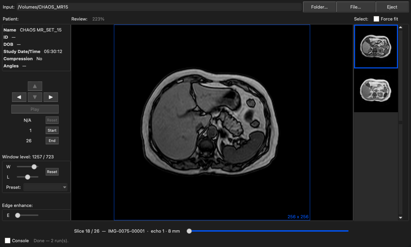Viewport: 411px width, 247px height.
Task: Click the '256 x 256' image size label
Action: pyautogui.click(x=298, y=217)
